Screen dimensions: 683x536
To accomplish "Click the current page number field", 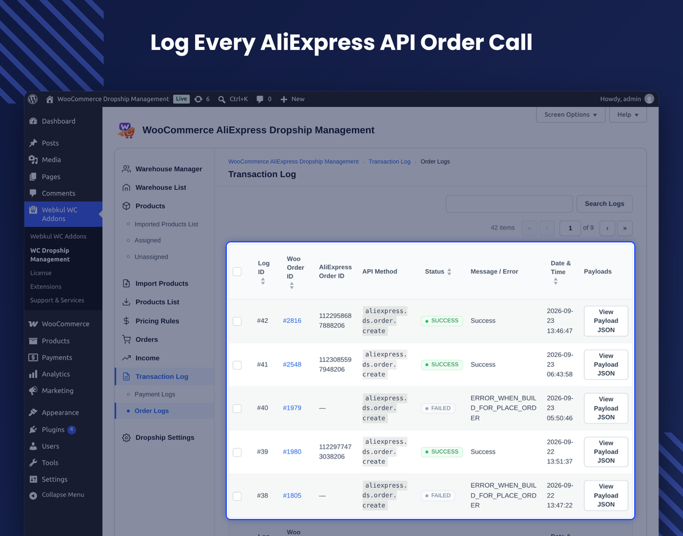I will click(x=570, y=228).
